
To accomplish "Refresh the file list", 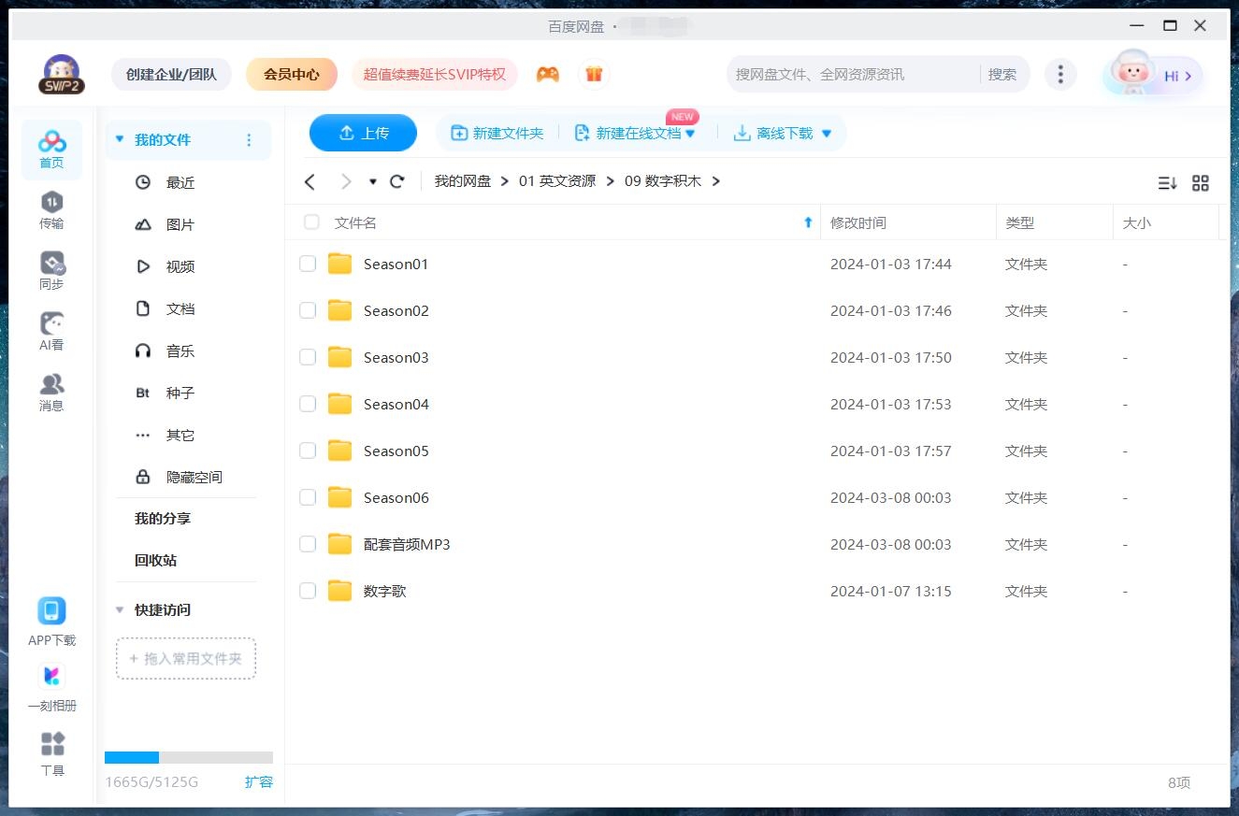I will [x=397, y=181].
